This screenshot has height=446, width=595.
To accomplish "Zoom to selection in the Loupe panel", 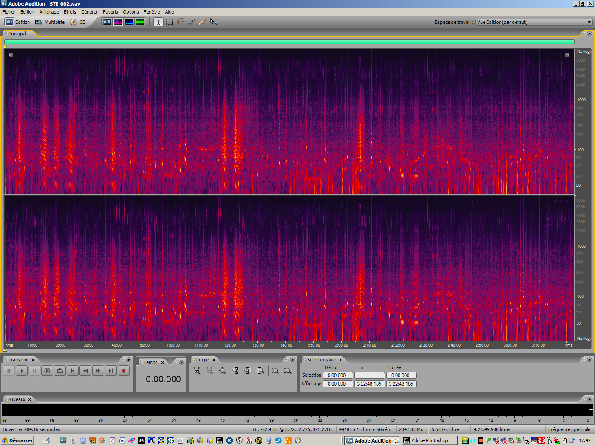I will click(x=234, y=370).
